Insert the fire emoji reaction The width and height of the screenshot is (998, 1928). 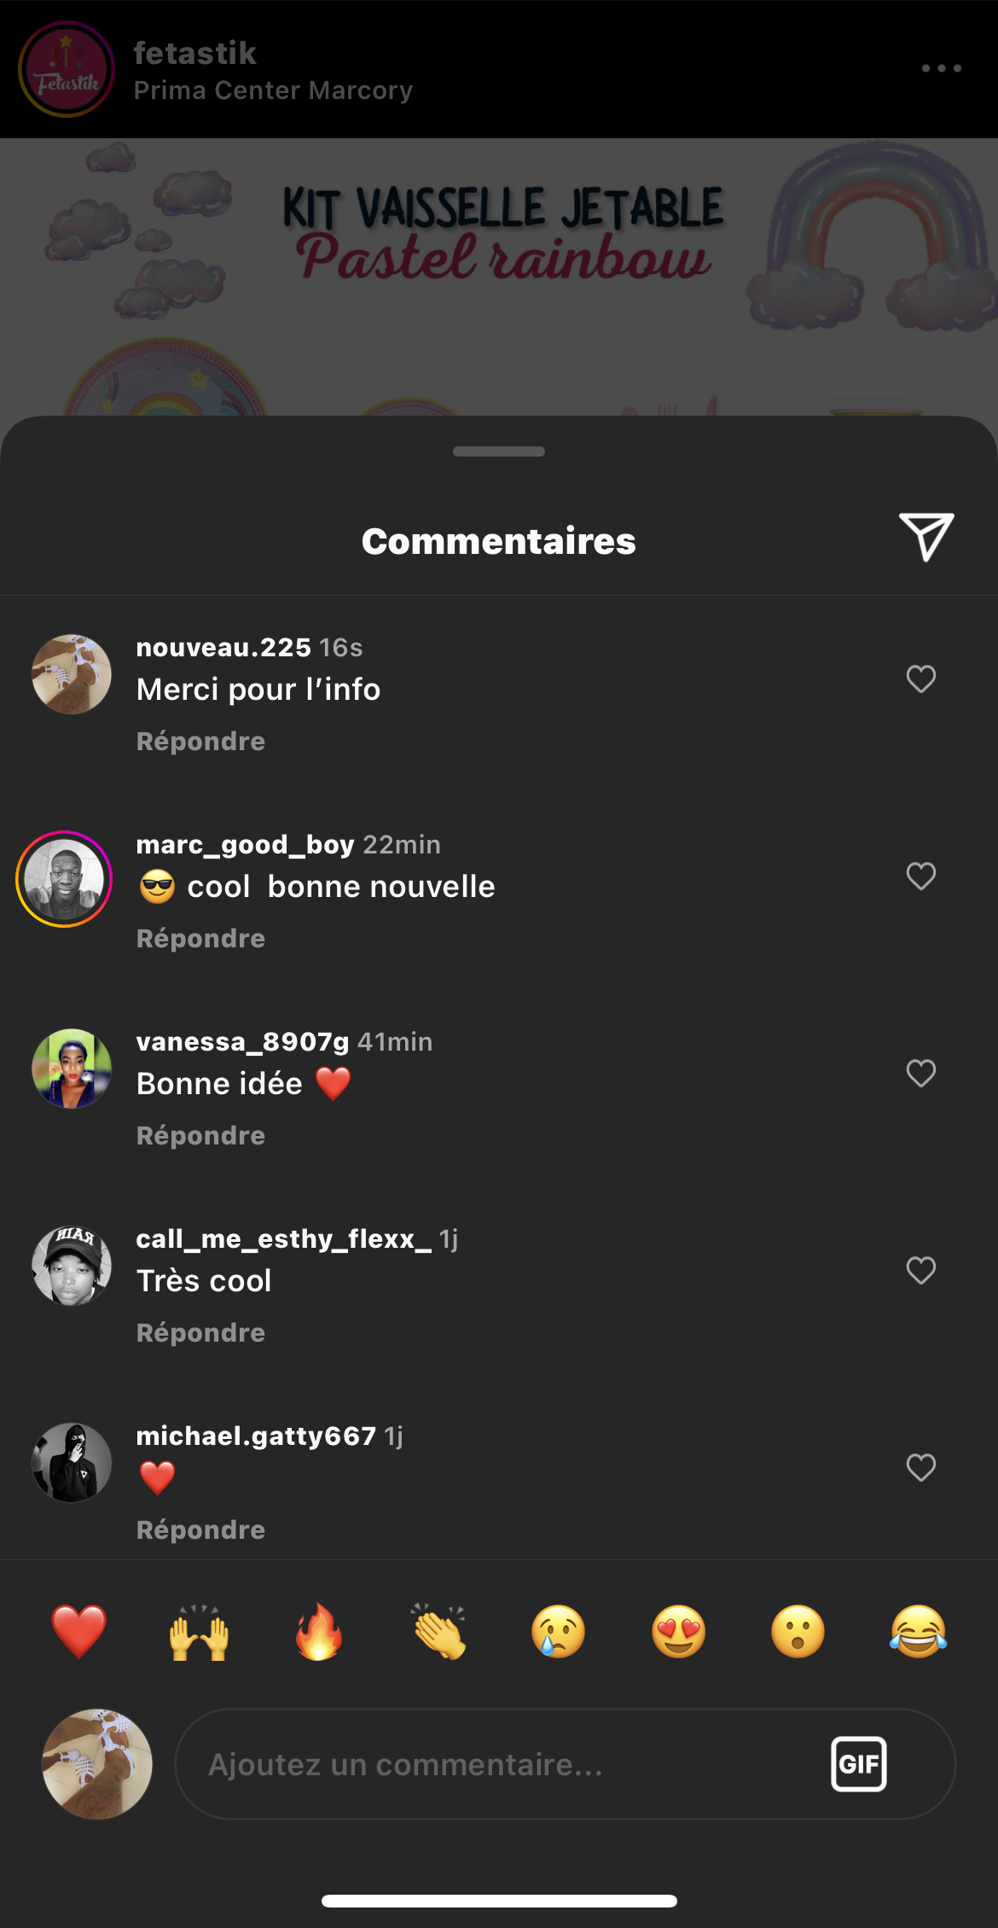319,1631
